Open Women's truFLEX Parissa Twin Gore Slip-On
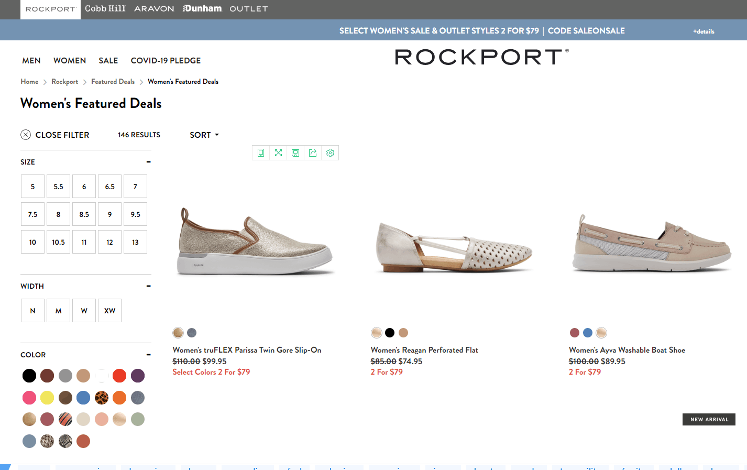Image resolution: width=747 pixels, height=470 pixels. (247, 350)
